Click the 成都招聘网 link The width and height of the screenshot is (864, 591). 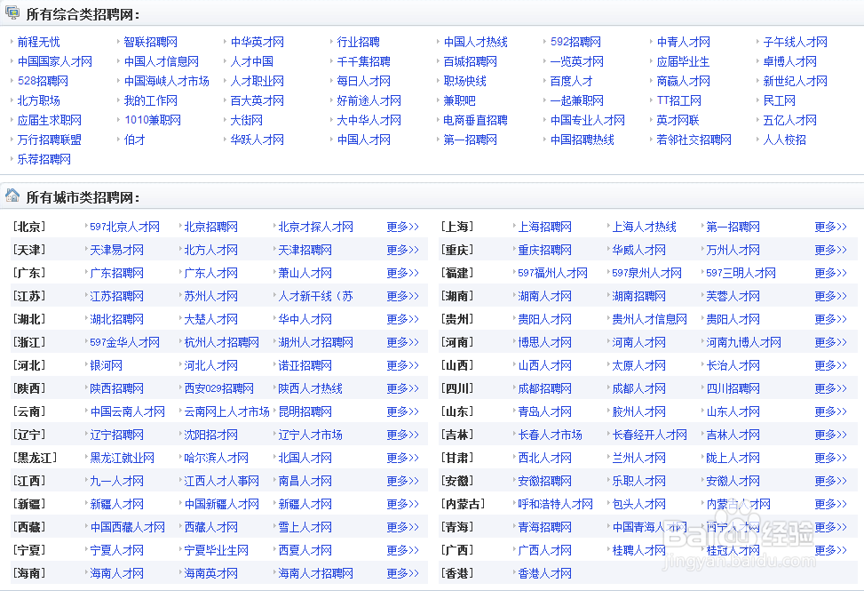click(x=547, y=388)
